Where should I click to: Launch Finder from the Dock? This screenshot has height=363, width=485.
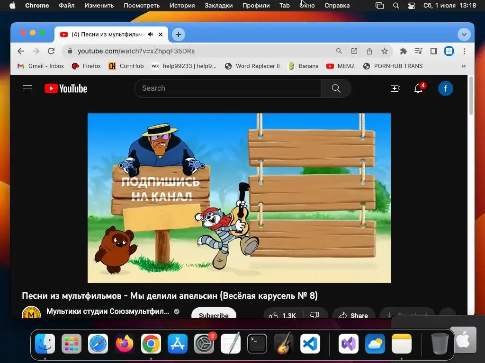pos(45,344)
